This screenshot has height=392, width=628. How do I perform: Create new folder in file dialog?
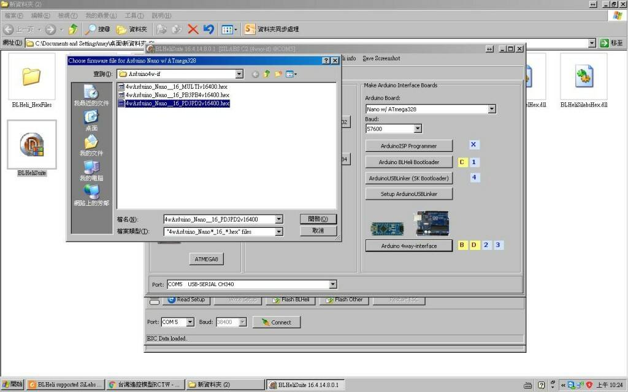pyautogui.click(x=278, y=74)
